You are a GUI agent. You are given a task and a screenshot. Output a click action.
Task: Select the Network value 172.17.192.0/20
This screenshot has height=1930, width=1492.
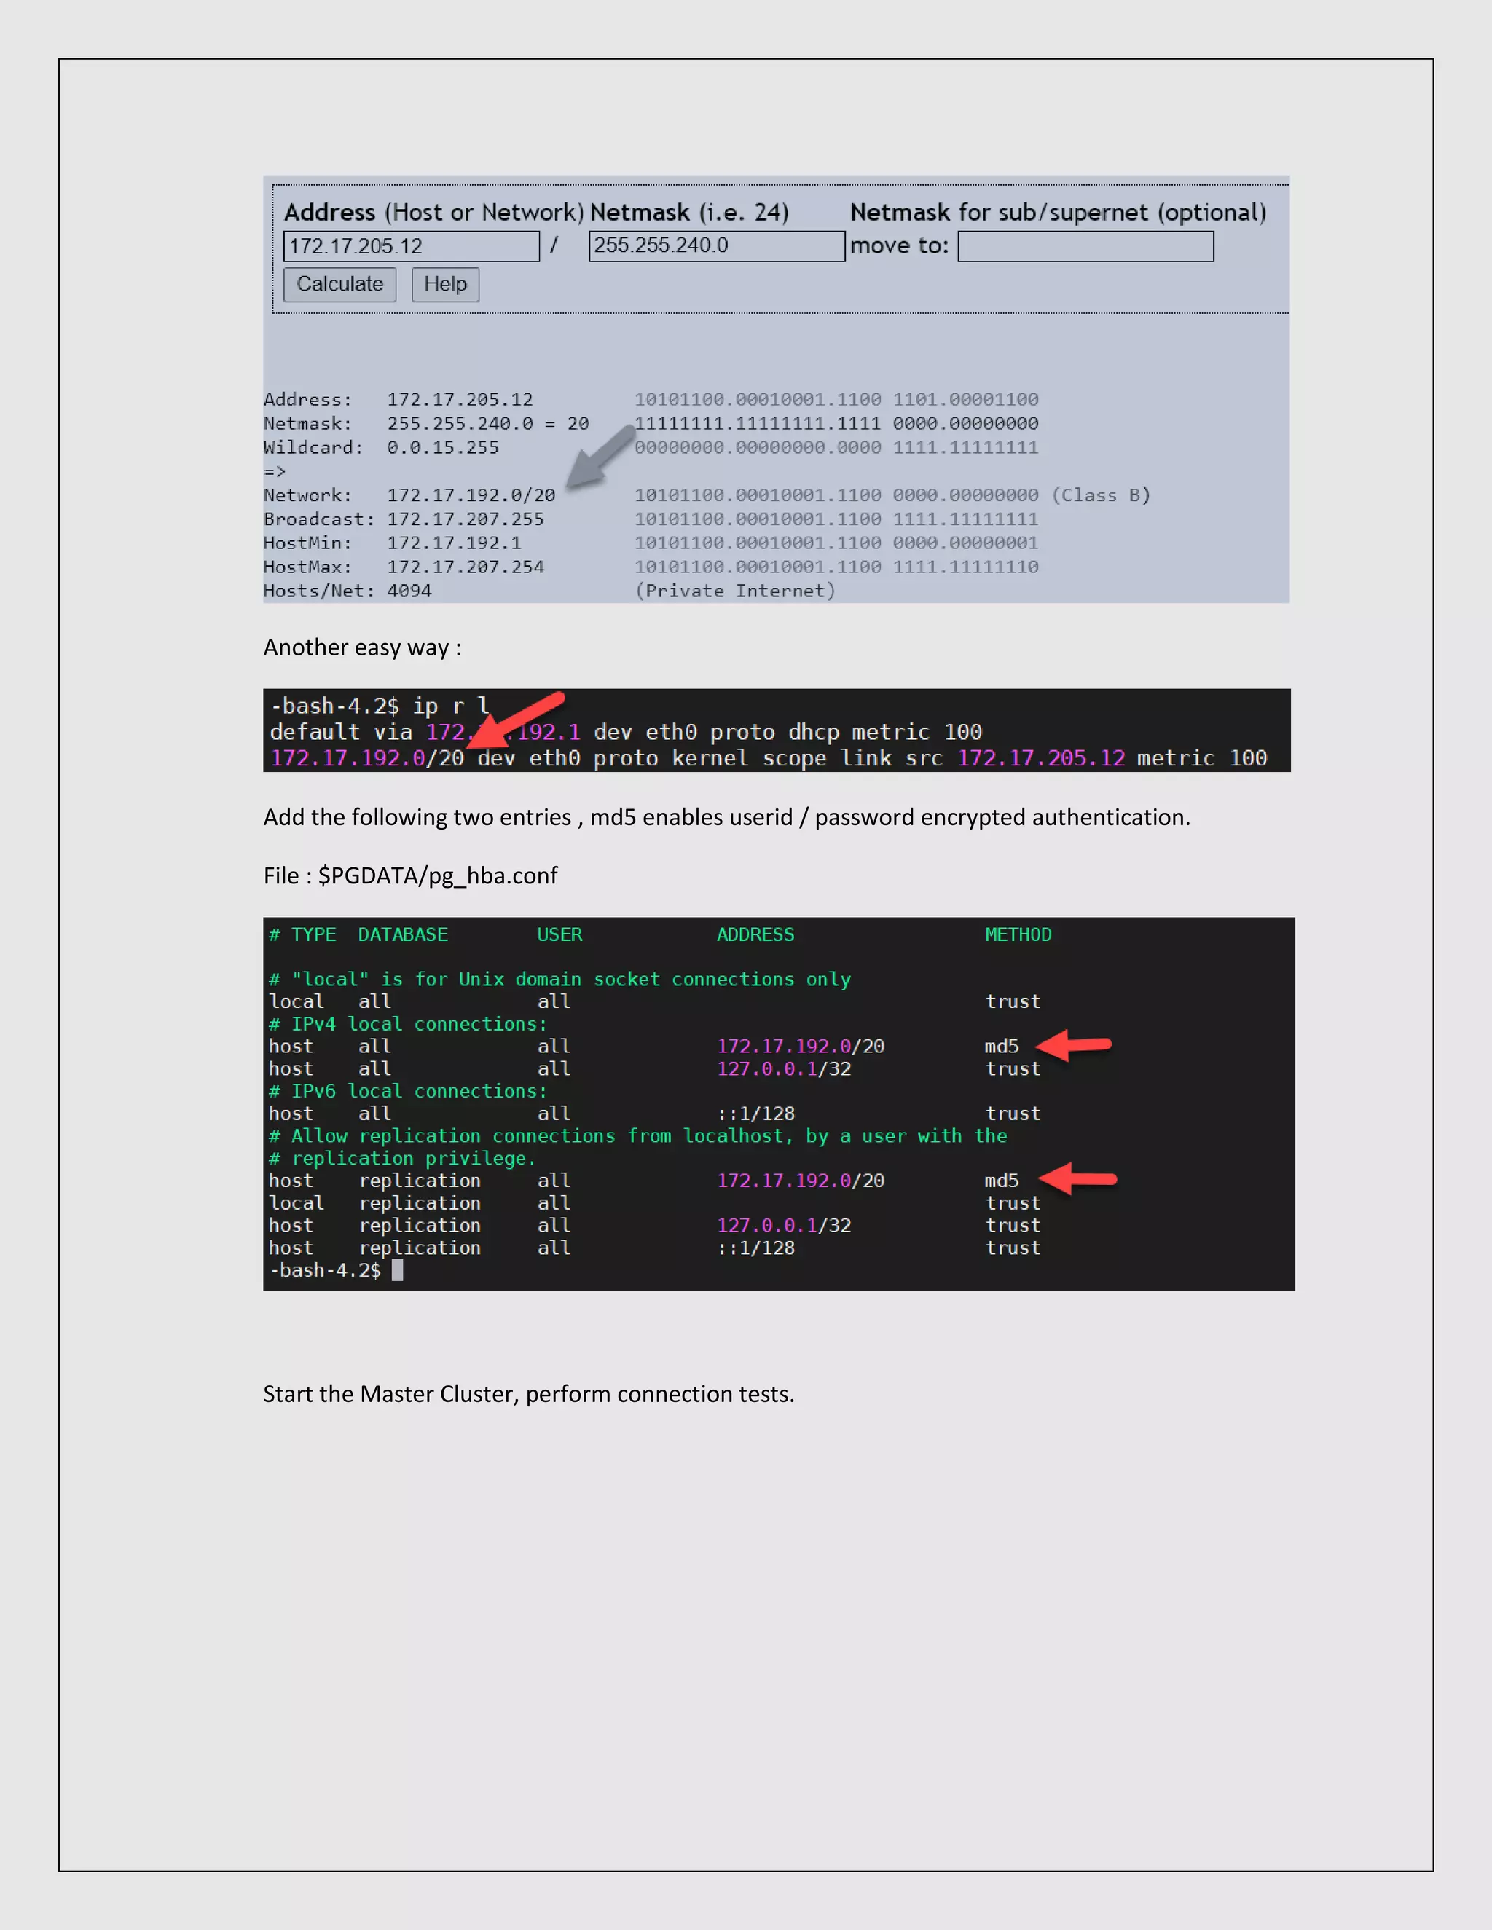(471, 496)
